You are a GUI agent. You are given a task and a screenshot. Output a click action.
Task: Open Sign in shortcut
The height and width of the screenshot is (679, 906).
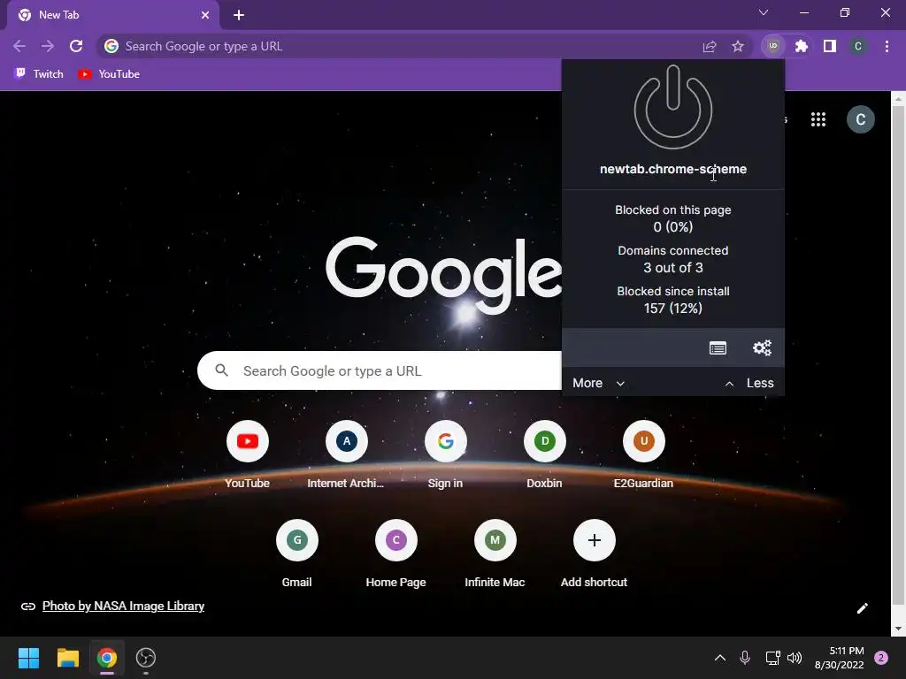pos(446,455)
